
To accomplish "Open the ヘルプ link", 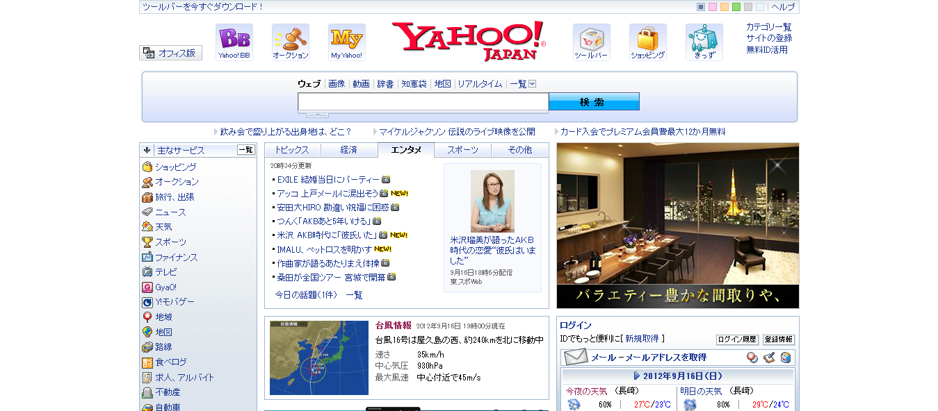I will pyautogui.click(x=783, y=7).
